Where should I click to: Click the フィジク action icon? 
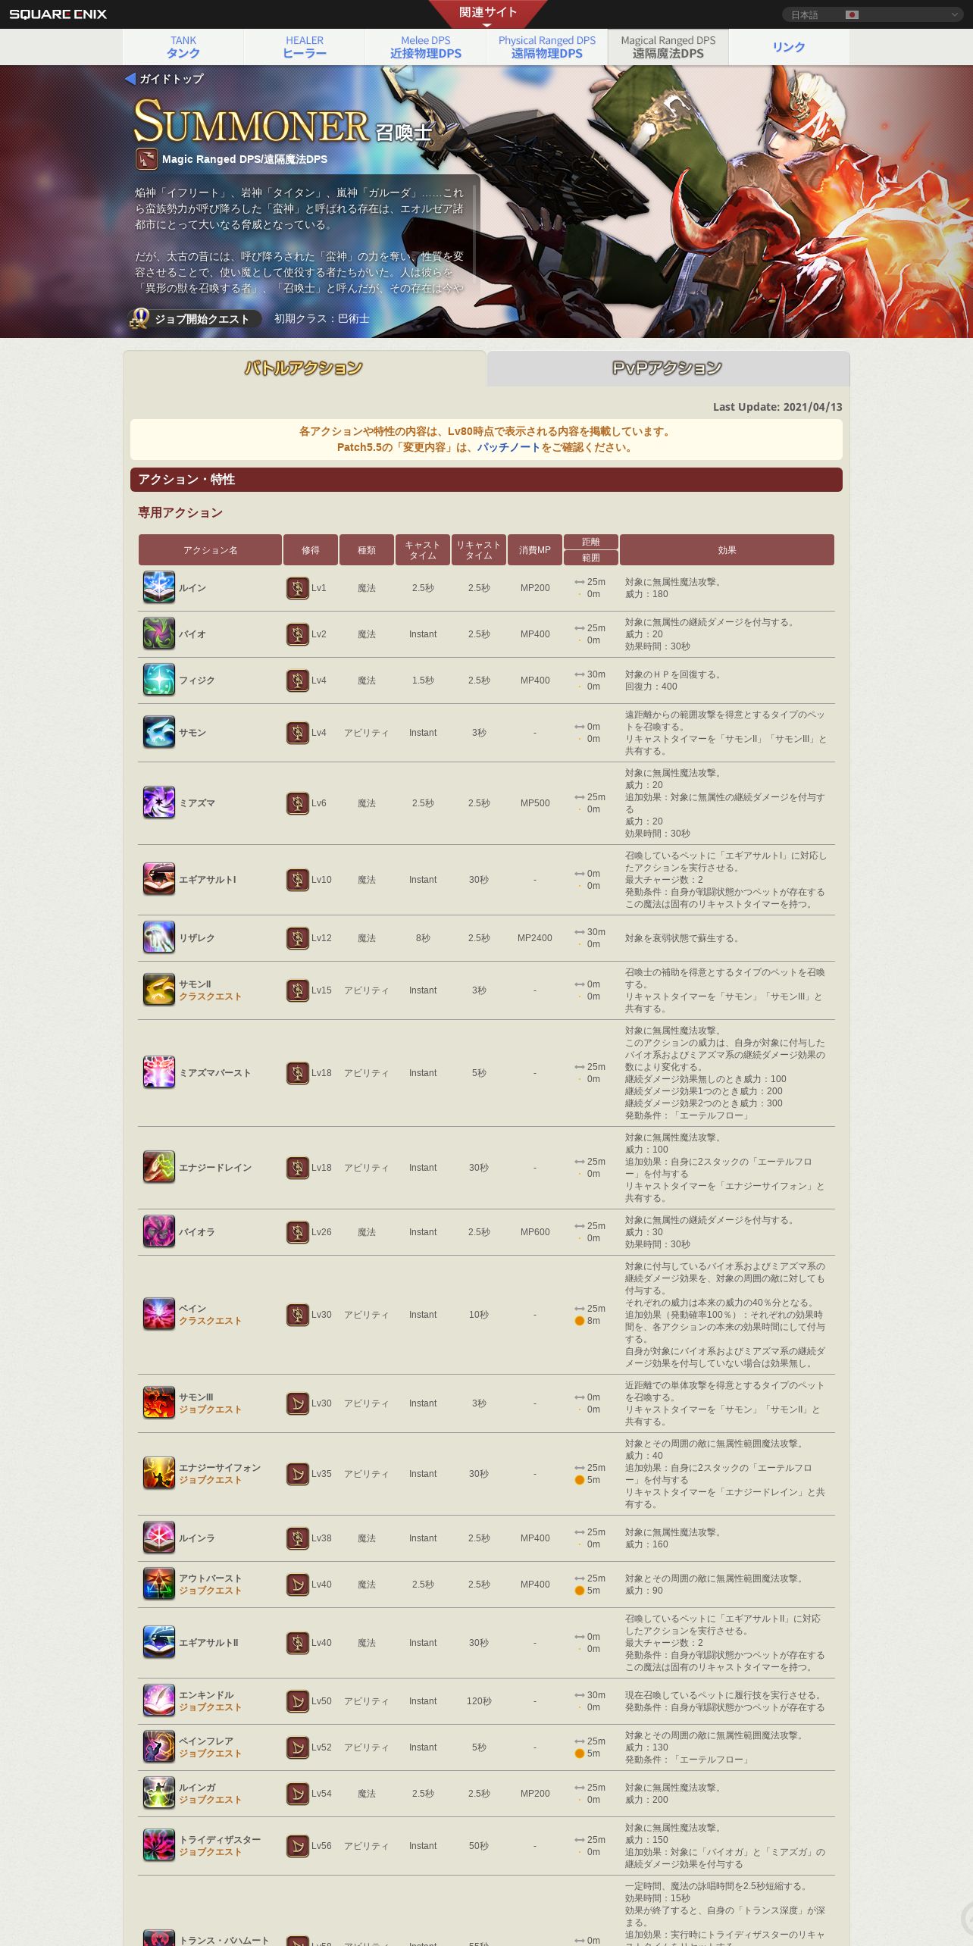pyautogui.click(x=159, y=680)
